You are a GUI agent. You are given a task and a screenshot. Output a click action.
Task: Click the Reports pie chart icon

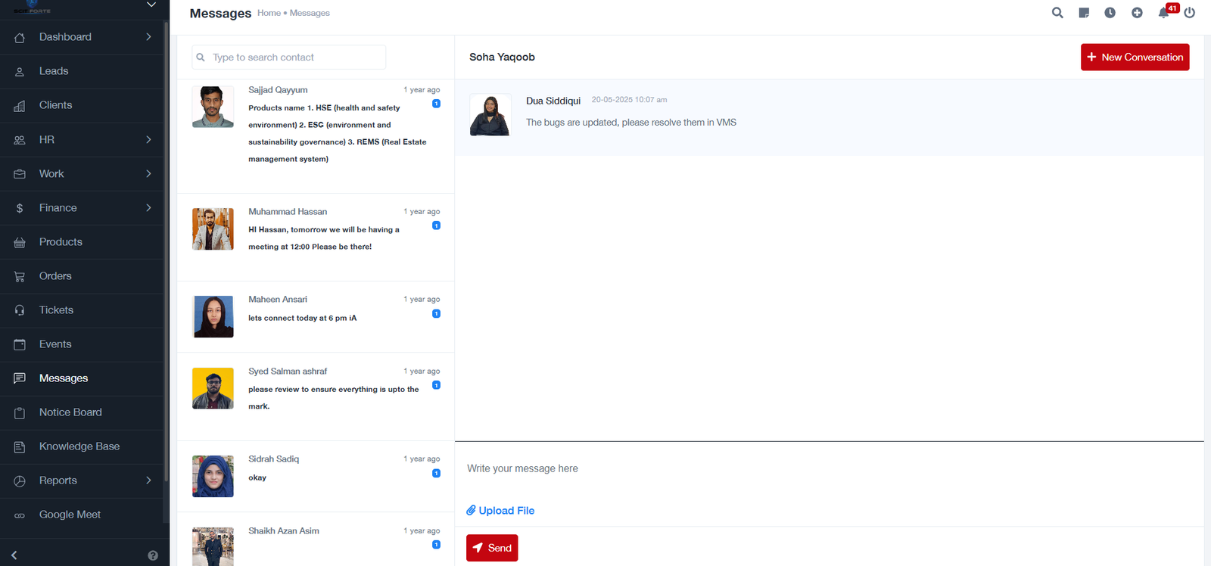[20, 480]
